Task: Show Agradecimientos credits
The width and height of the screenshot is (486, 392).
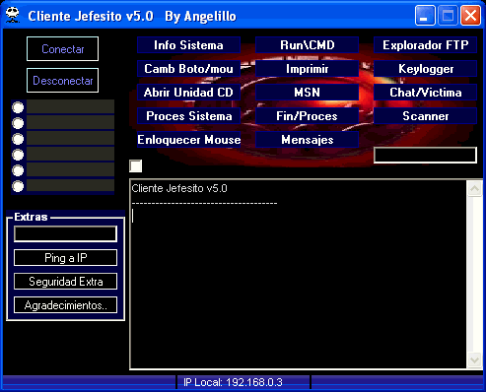Action: coord(65,305)
